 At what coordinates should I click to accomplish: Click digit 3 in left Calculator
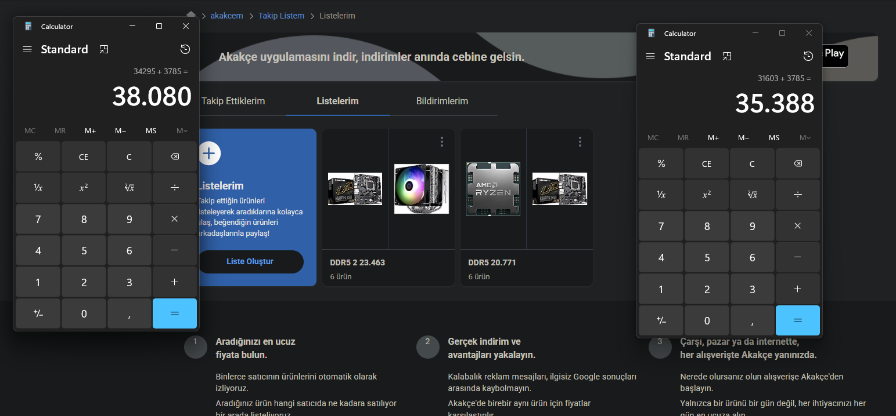point(129,282)
